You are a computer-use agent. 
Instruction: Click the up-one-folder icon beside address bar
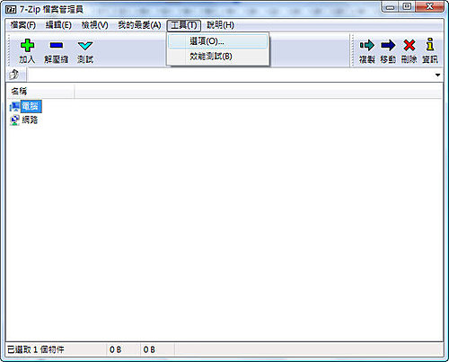(13, 75)
